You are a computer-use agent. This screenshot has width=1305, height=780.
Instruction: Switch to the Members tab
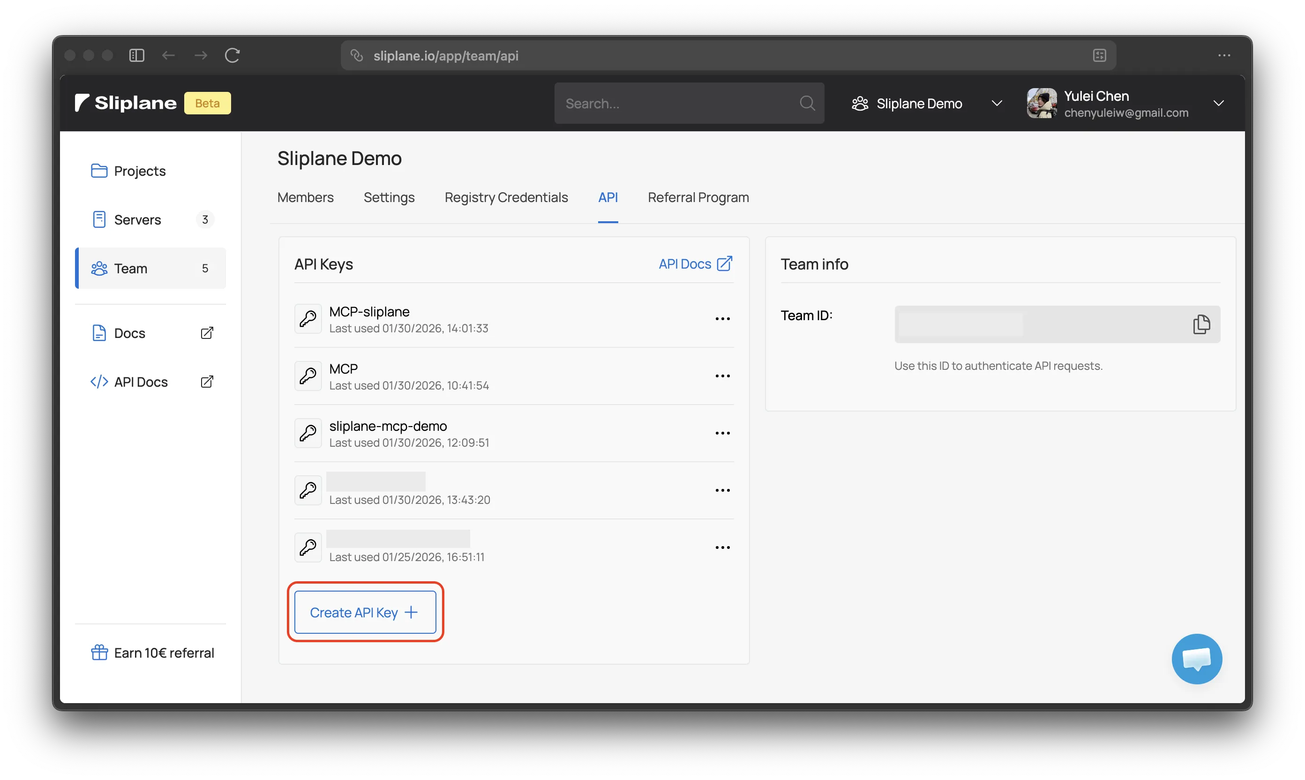coord(305,198)
